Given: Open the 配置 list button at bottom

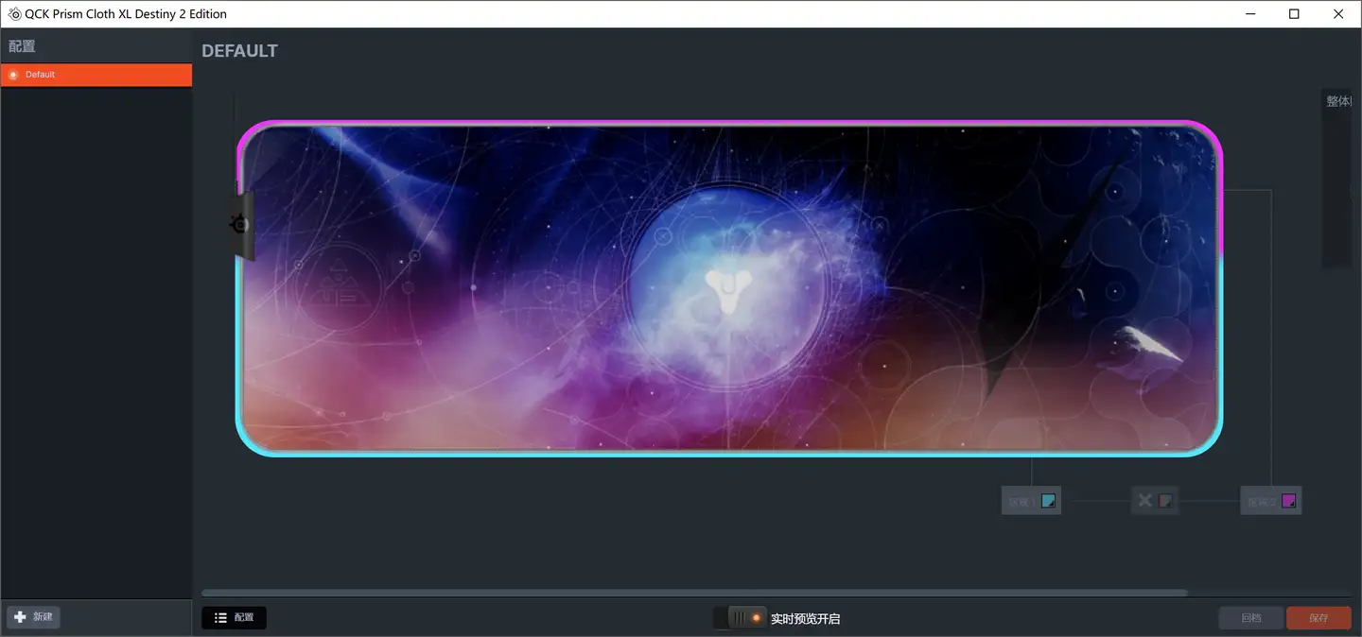Looking at the screenshot, I should pyautogui.click(x=234, y=617).
